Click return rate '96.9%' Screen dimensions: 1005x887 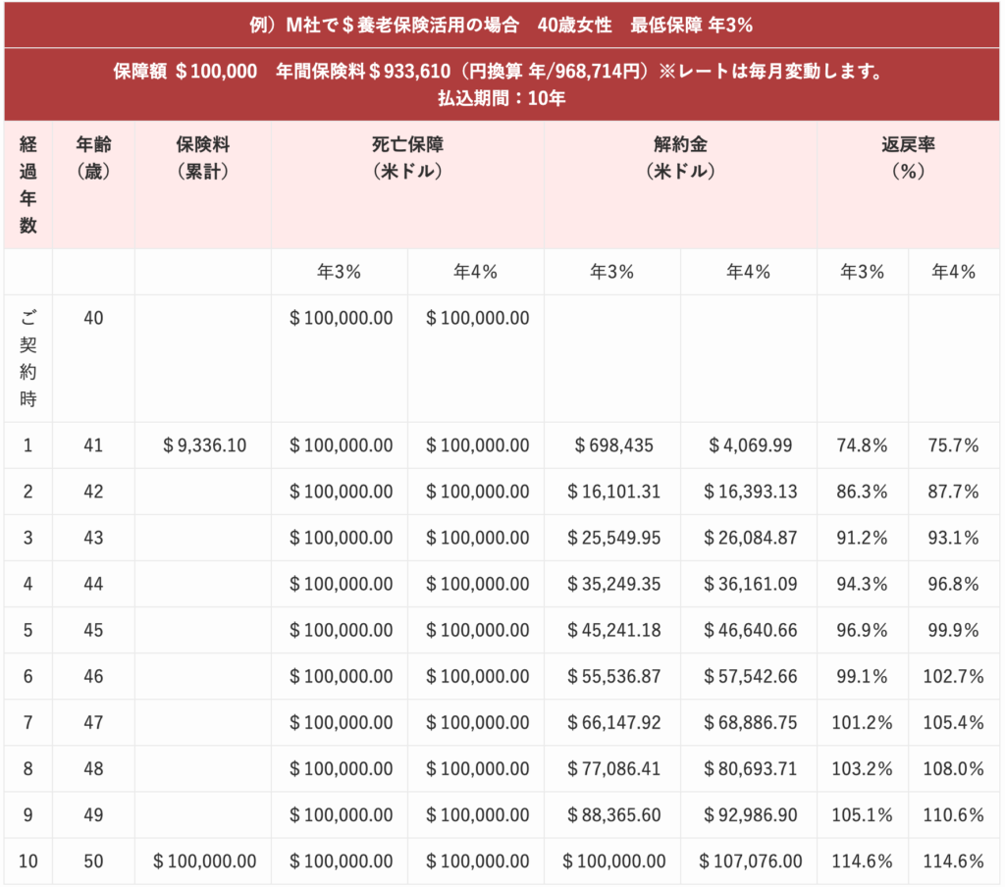[x=862, y=630]
